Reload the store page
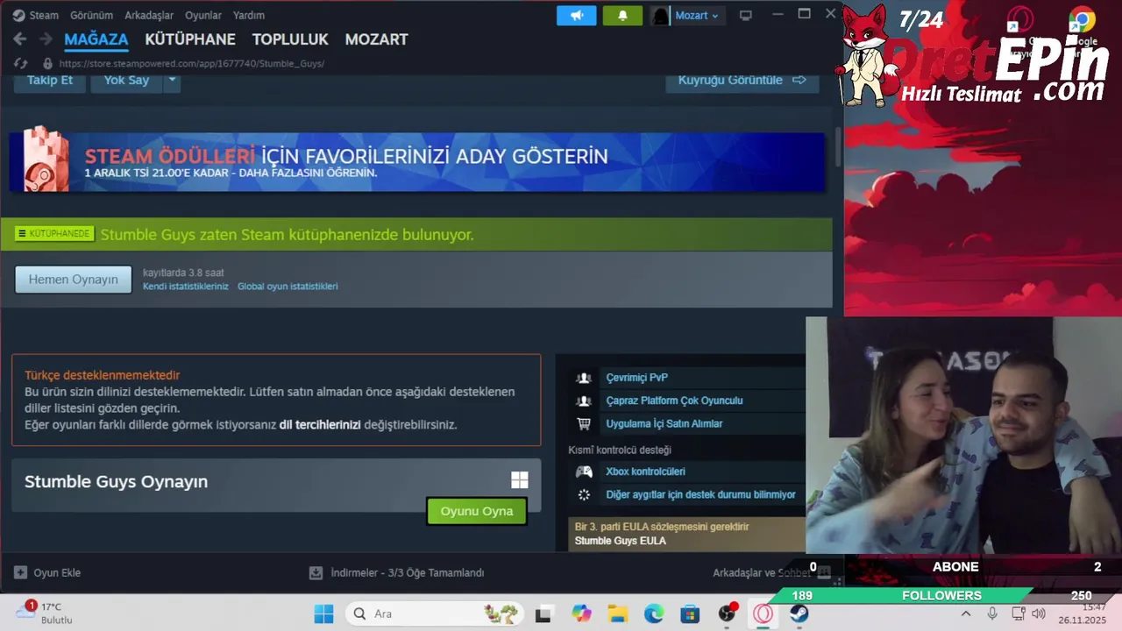 point(21,64)
